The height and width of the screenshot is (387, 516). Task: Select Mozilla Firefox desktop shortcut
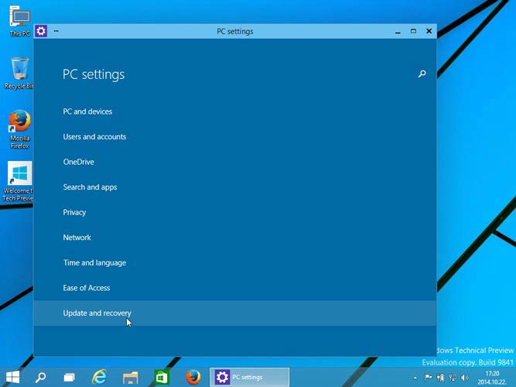pyautogui.click(x=20, y=129)
